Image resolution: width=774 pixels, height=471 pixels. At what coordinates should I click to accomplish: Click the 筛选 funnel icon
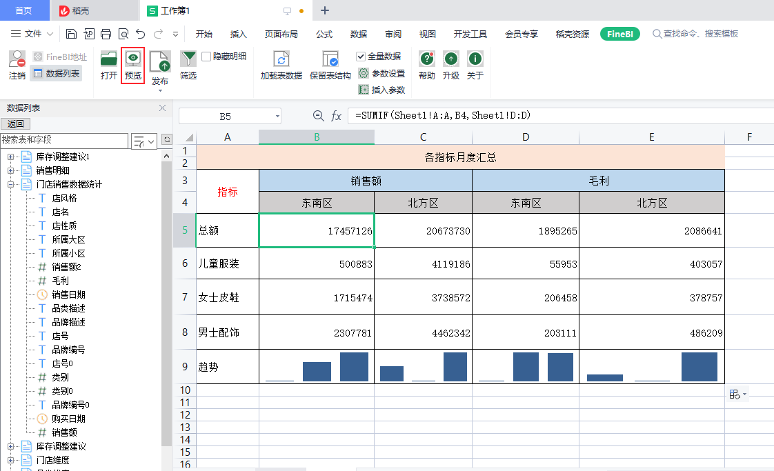188,59
